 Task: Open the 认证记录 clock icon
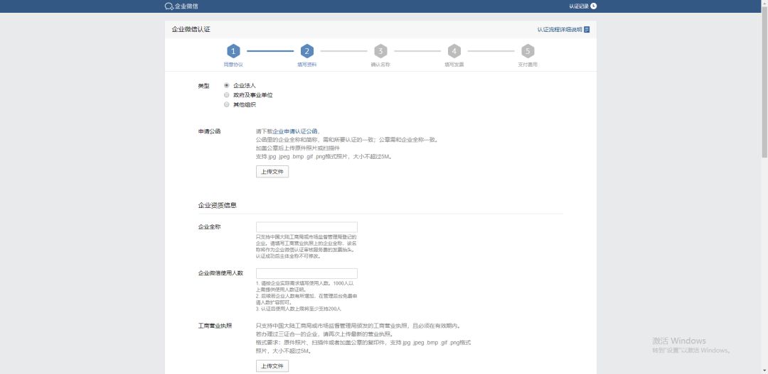coord(594,6)
